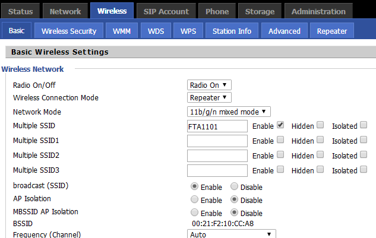Open the Wireless Connection Mode dropdown
This screenshot has height=238, width=376.
point(209,97)
